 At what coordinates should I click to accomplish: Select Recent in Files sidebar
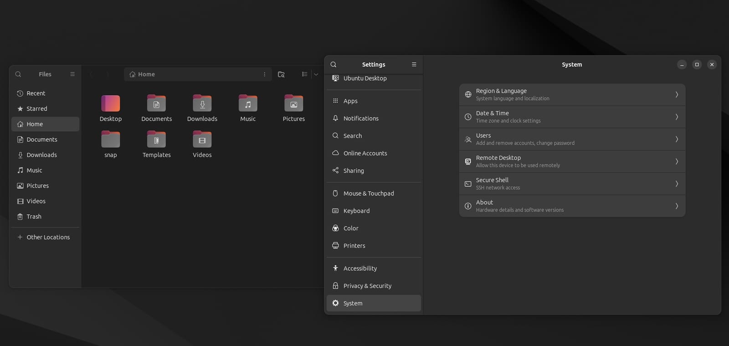[45, 93]
